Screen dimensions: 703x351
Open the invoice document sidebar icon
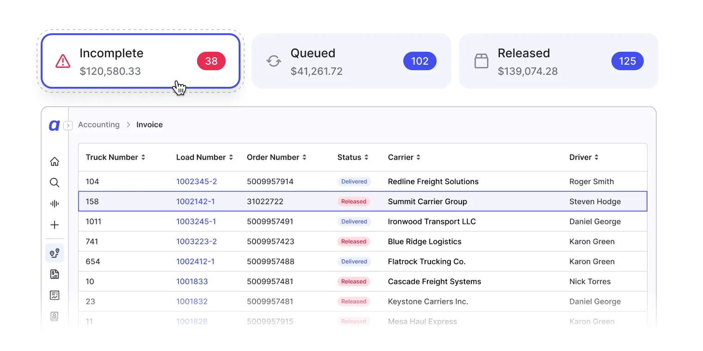(55, 274)
